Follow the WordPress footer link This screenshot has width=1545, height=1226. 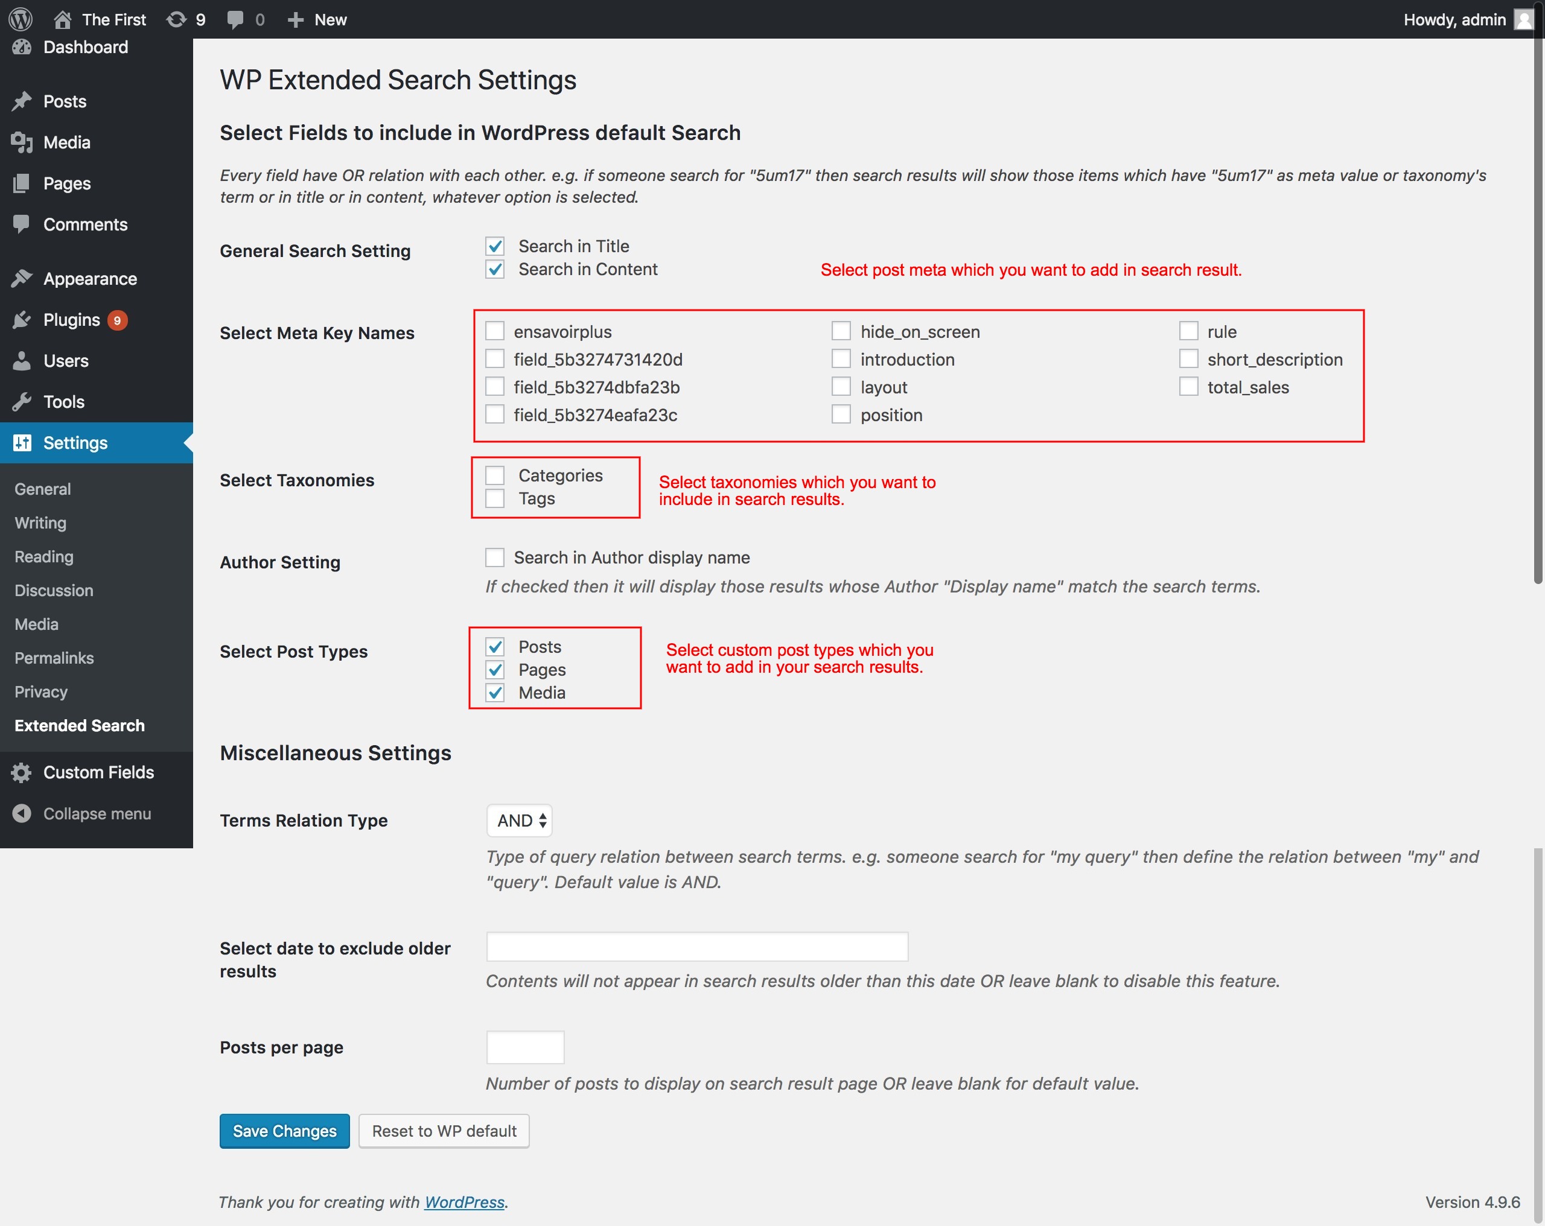tap(464, 1202)
